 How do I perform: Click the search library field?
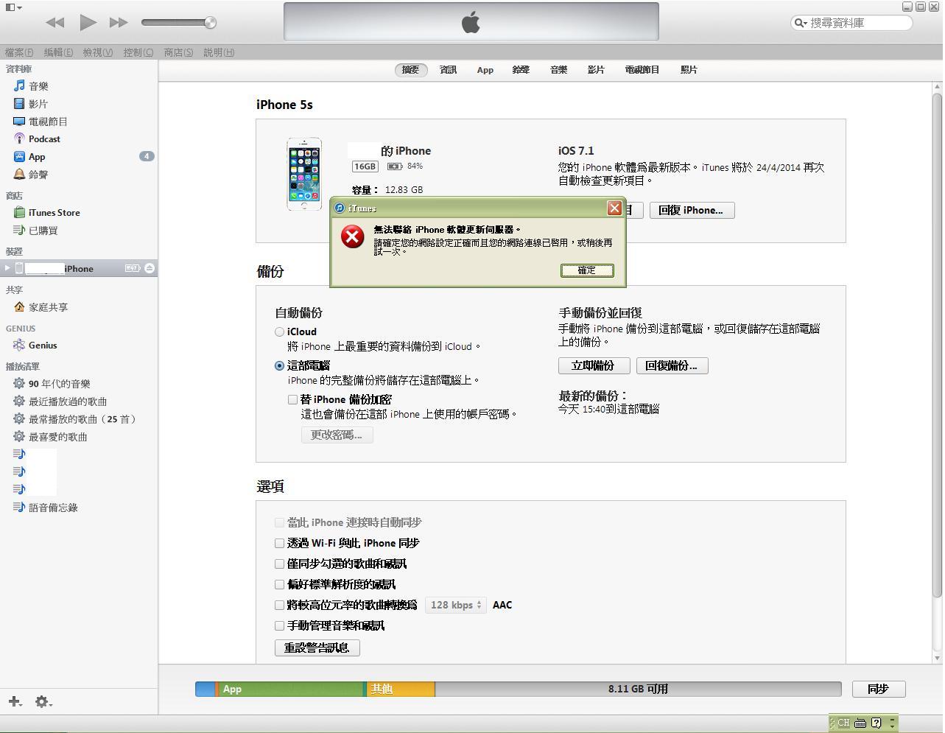click(x=851, y=23)
